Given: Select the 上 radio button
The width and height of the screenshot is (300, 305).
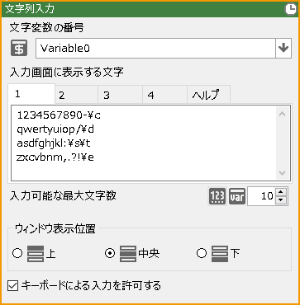Looking at the screenshot, I should pos(17,253).
